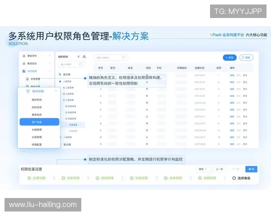
Task: Click the check icon of 菜单权限 step
Action: point(63,178)
